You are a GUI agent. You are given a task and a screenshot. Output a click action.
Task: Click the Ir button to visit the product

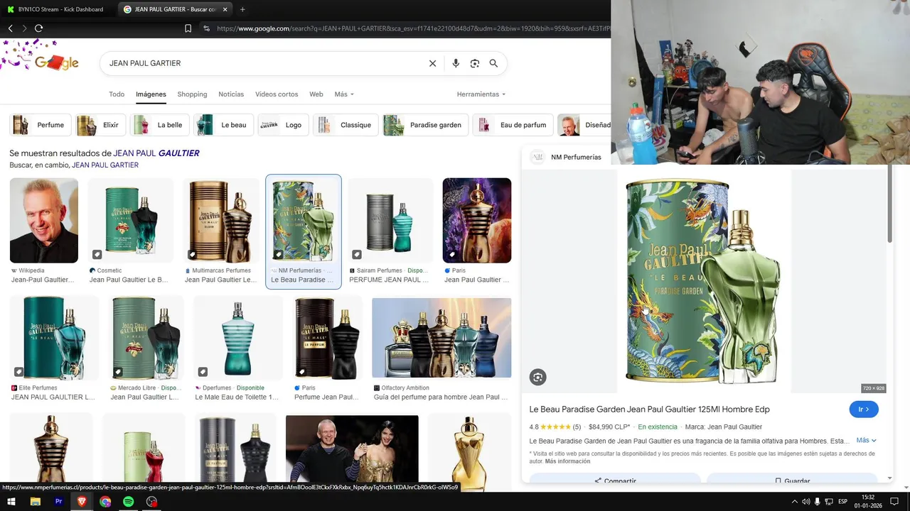(x=864, y=410)
